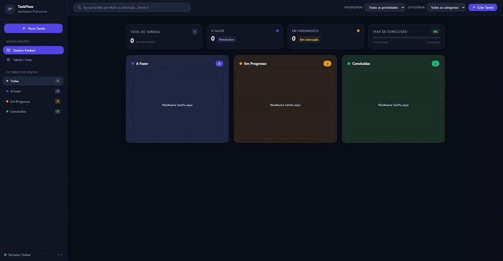Click the Total de Tarefas label
The image size is (503, 261).
click(x=145, y=32)
